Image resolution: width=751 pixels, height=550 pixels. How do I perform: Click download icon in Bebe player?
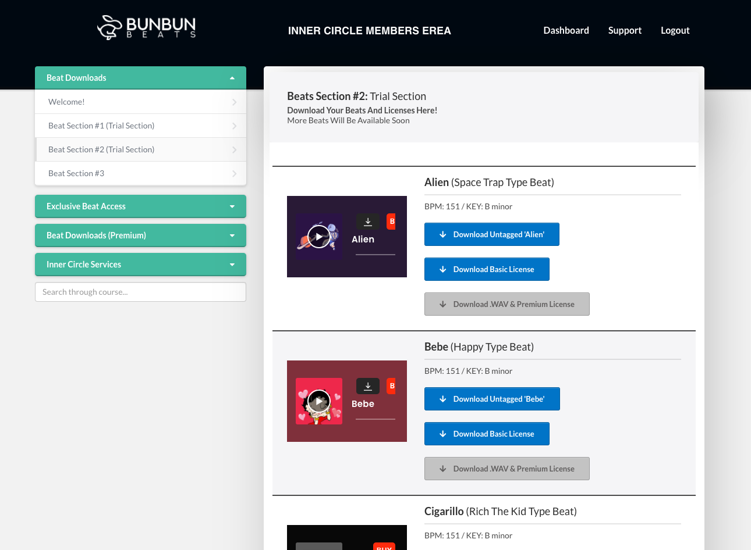368,386
